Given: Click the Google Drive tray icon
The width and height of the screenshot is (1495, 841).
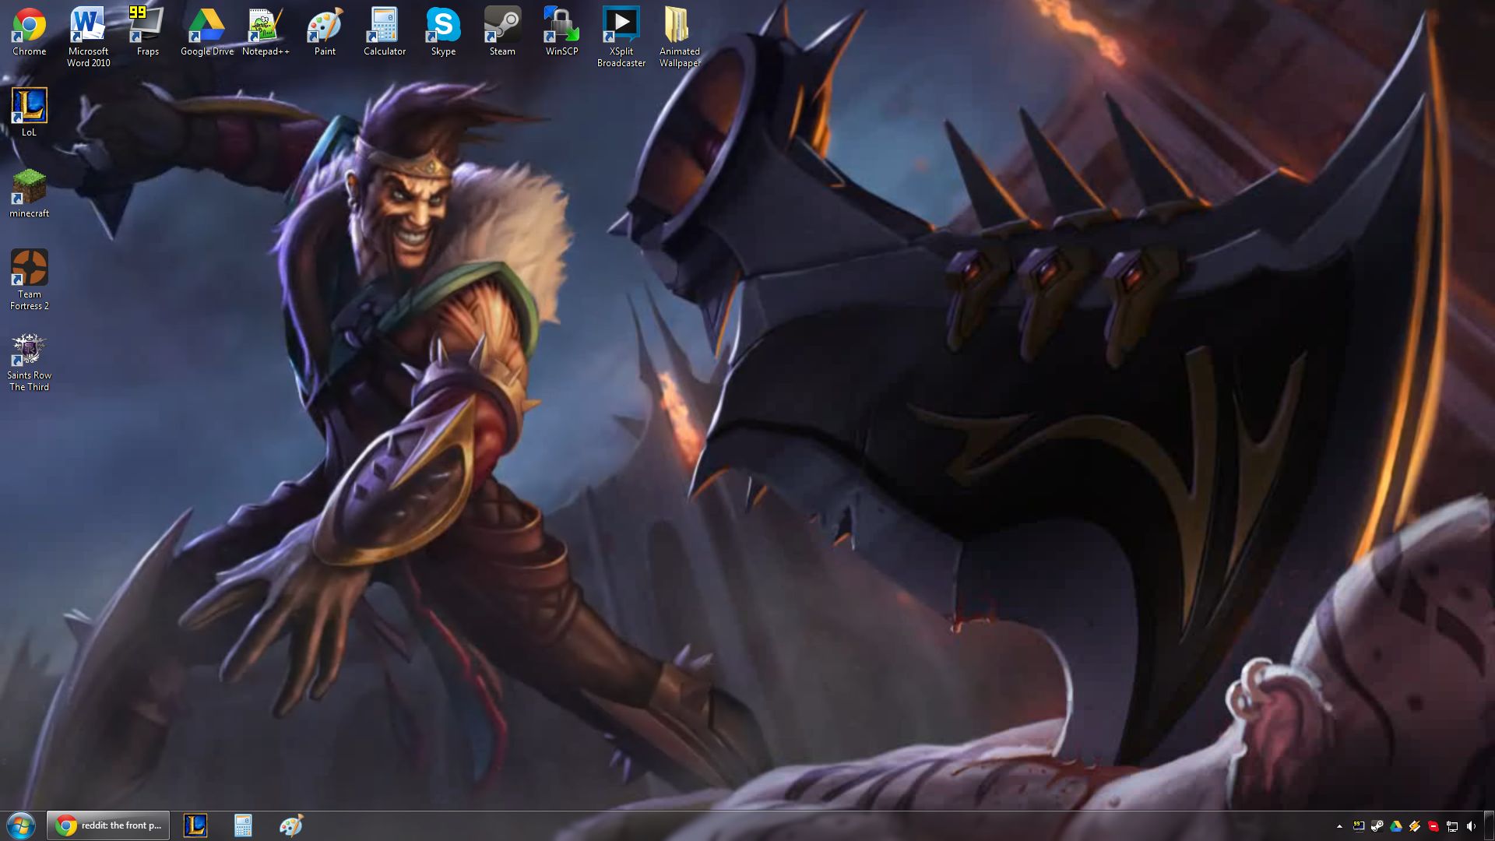Looking at the screenshot, I should click(x=1396, y=826).
